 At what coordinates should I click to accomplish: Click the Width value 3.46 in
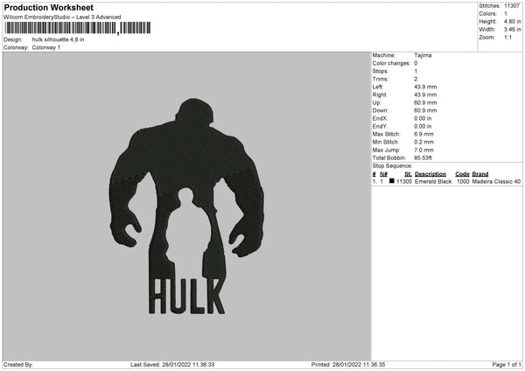[x=512, y=30]
